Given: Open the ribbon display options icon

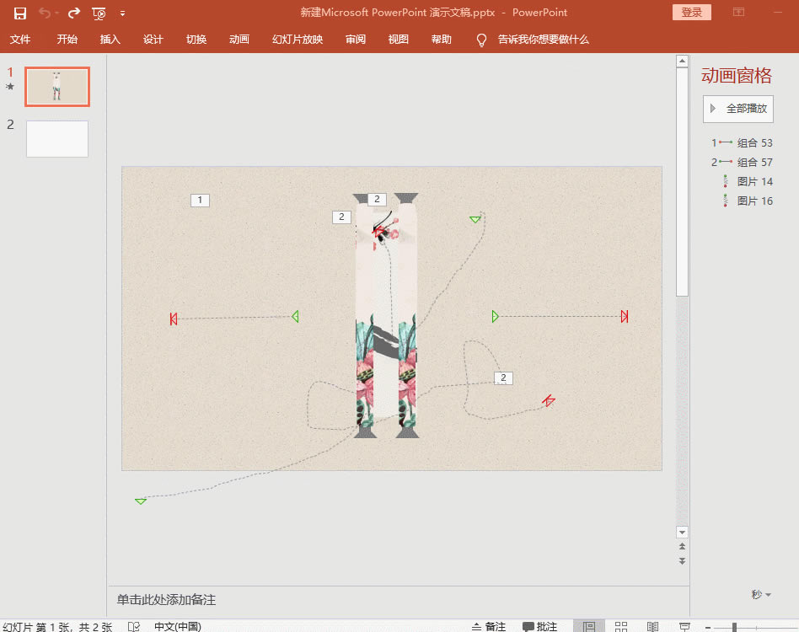Looking at the screenshot, I should (738, 13).
